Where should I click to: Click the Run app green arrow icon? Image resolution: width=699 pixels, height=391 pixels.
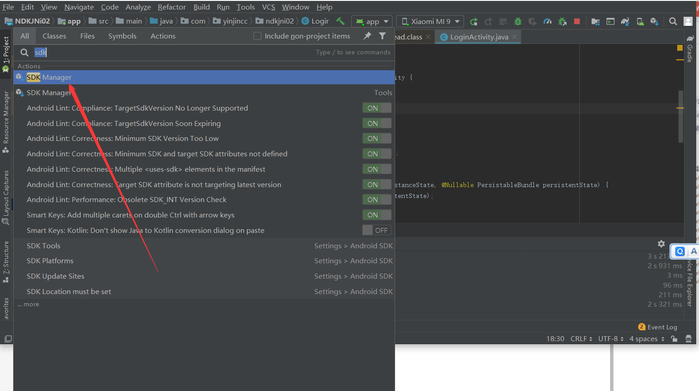[x=474, y=21]
